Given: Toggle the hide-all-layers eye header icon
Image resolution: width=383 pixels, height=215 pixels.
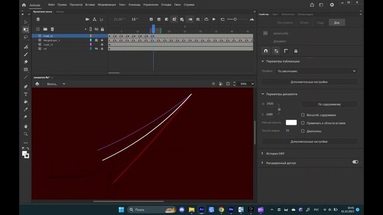Looking at the screenshot, I should pos(96,29).
